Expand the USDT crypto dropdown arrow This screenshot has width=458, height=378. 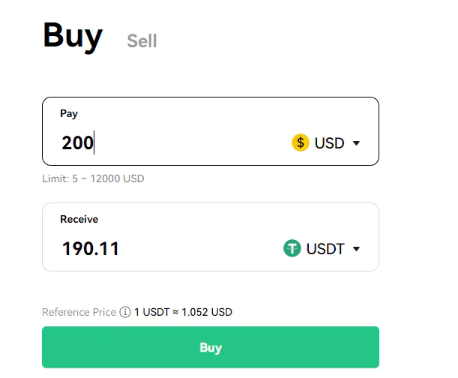356,249
